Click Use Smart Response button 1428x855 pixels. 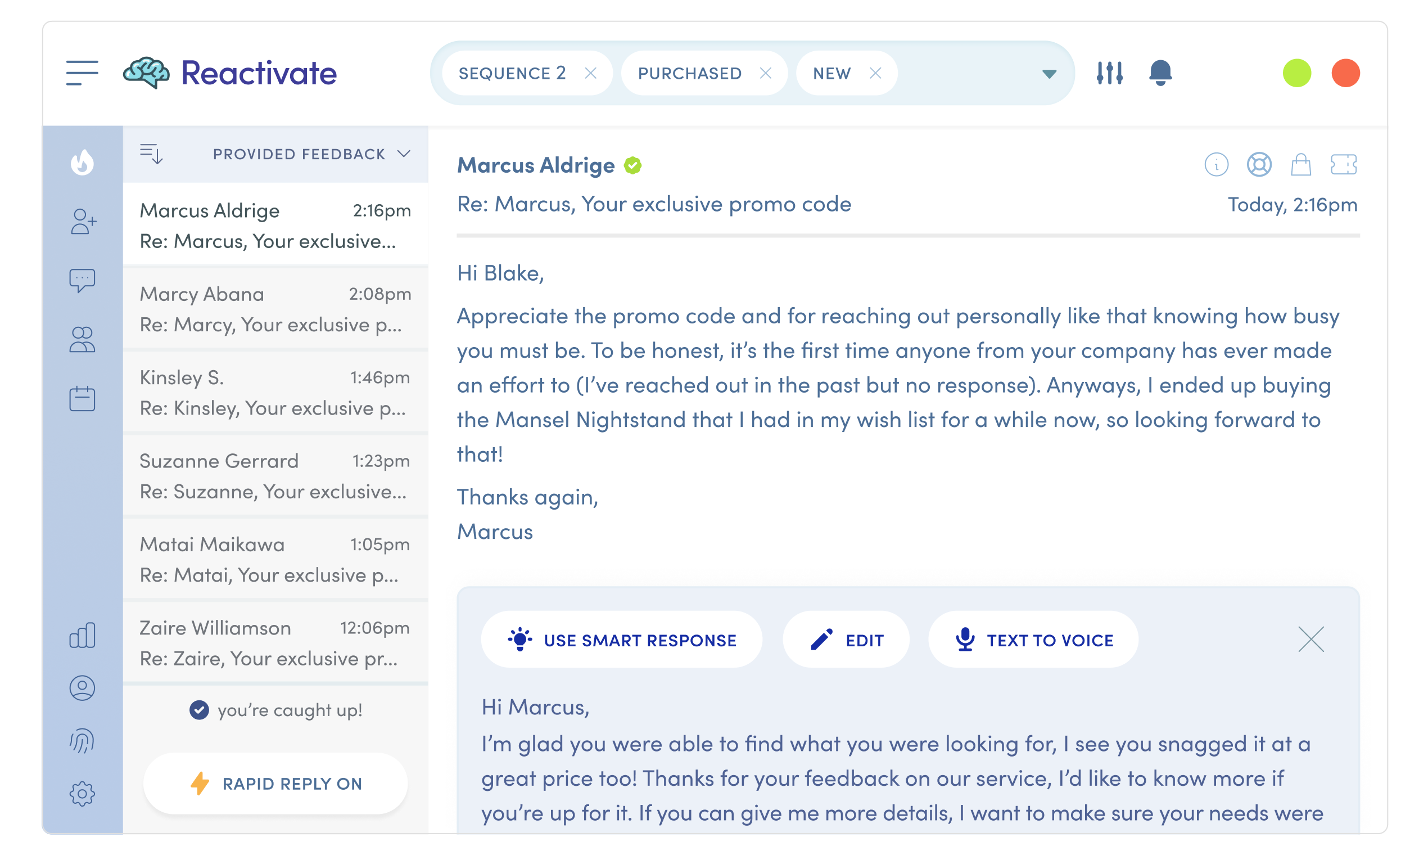click(622, 640)
